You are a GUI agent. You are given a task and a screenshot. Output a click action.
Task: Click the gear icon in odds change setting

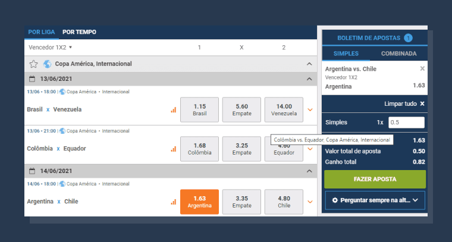click(x=335, y=200)
